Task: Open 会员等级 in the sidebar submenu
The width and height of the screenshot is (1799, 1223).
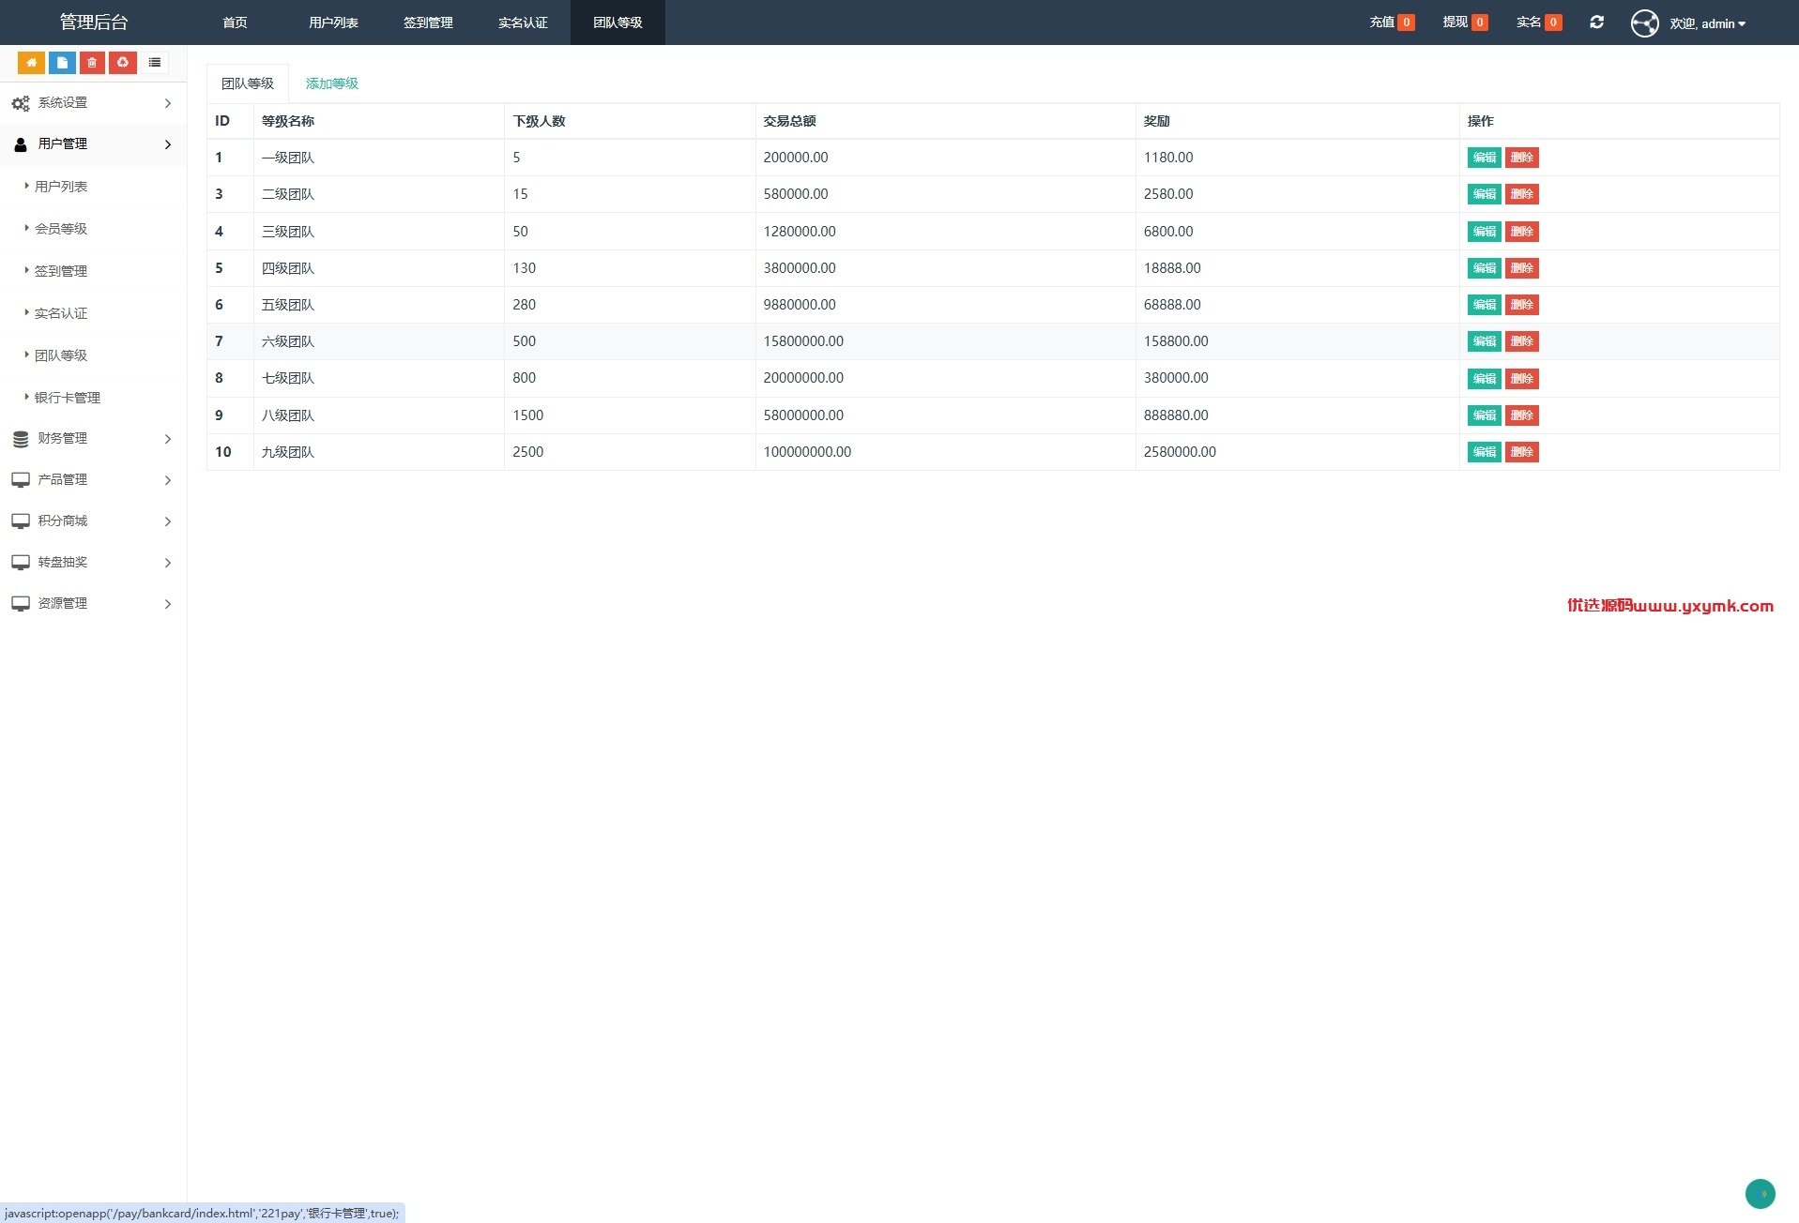Action: click(61, 229)
